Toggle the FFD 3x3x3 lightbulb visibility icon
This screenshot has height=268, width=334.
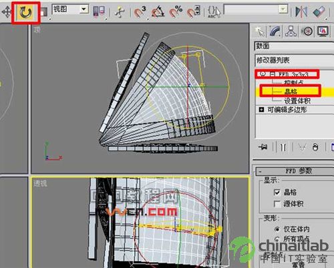(x=263, y=74)
